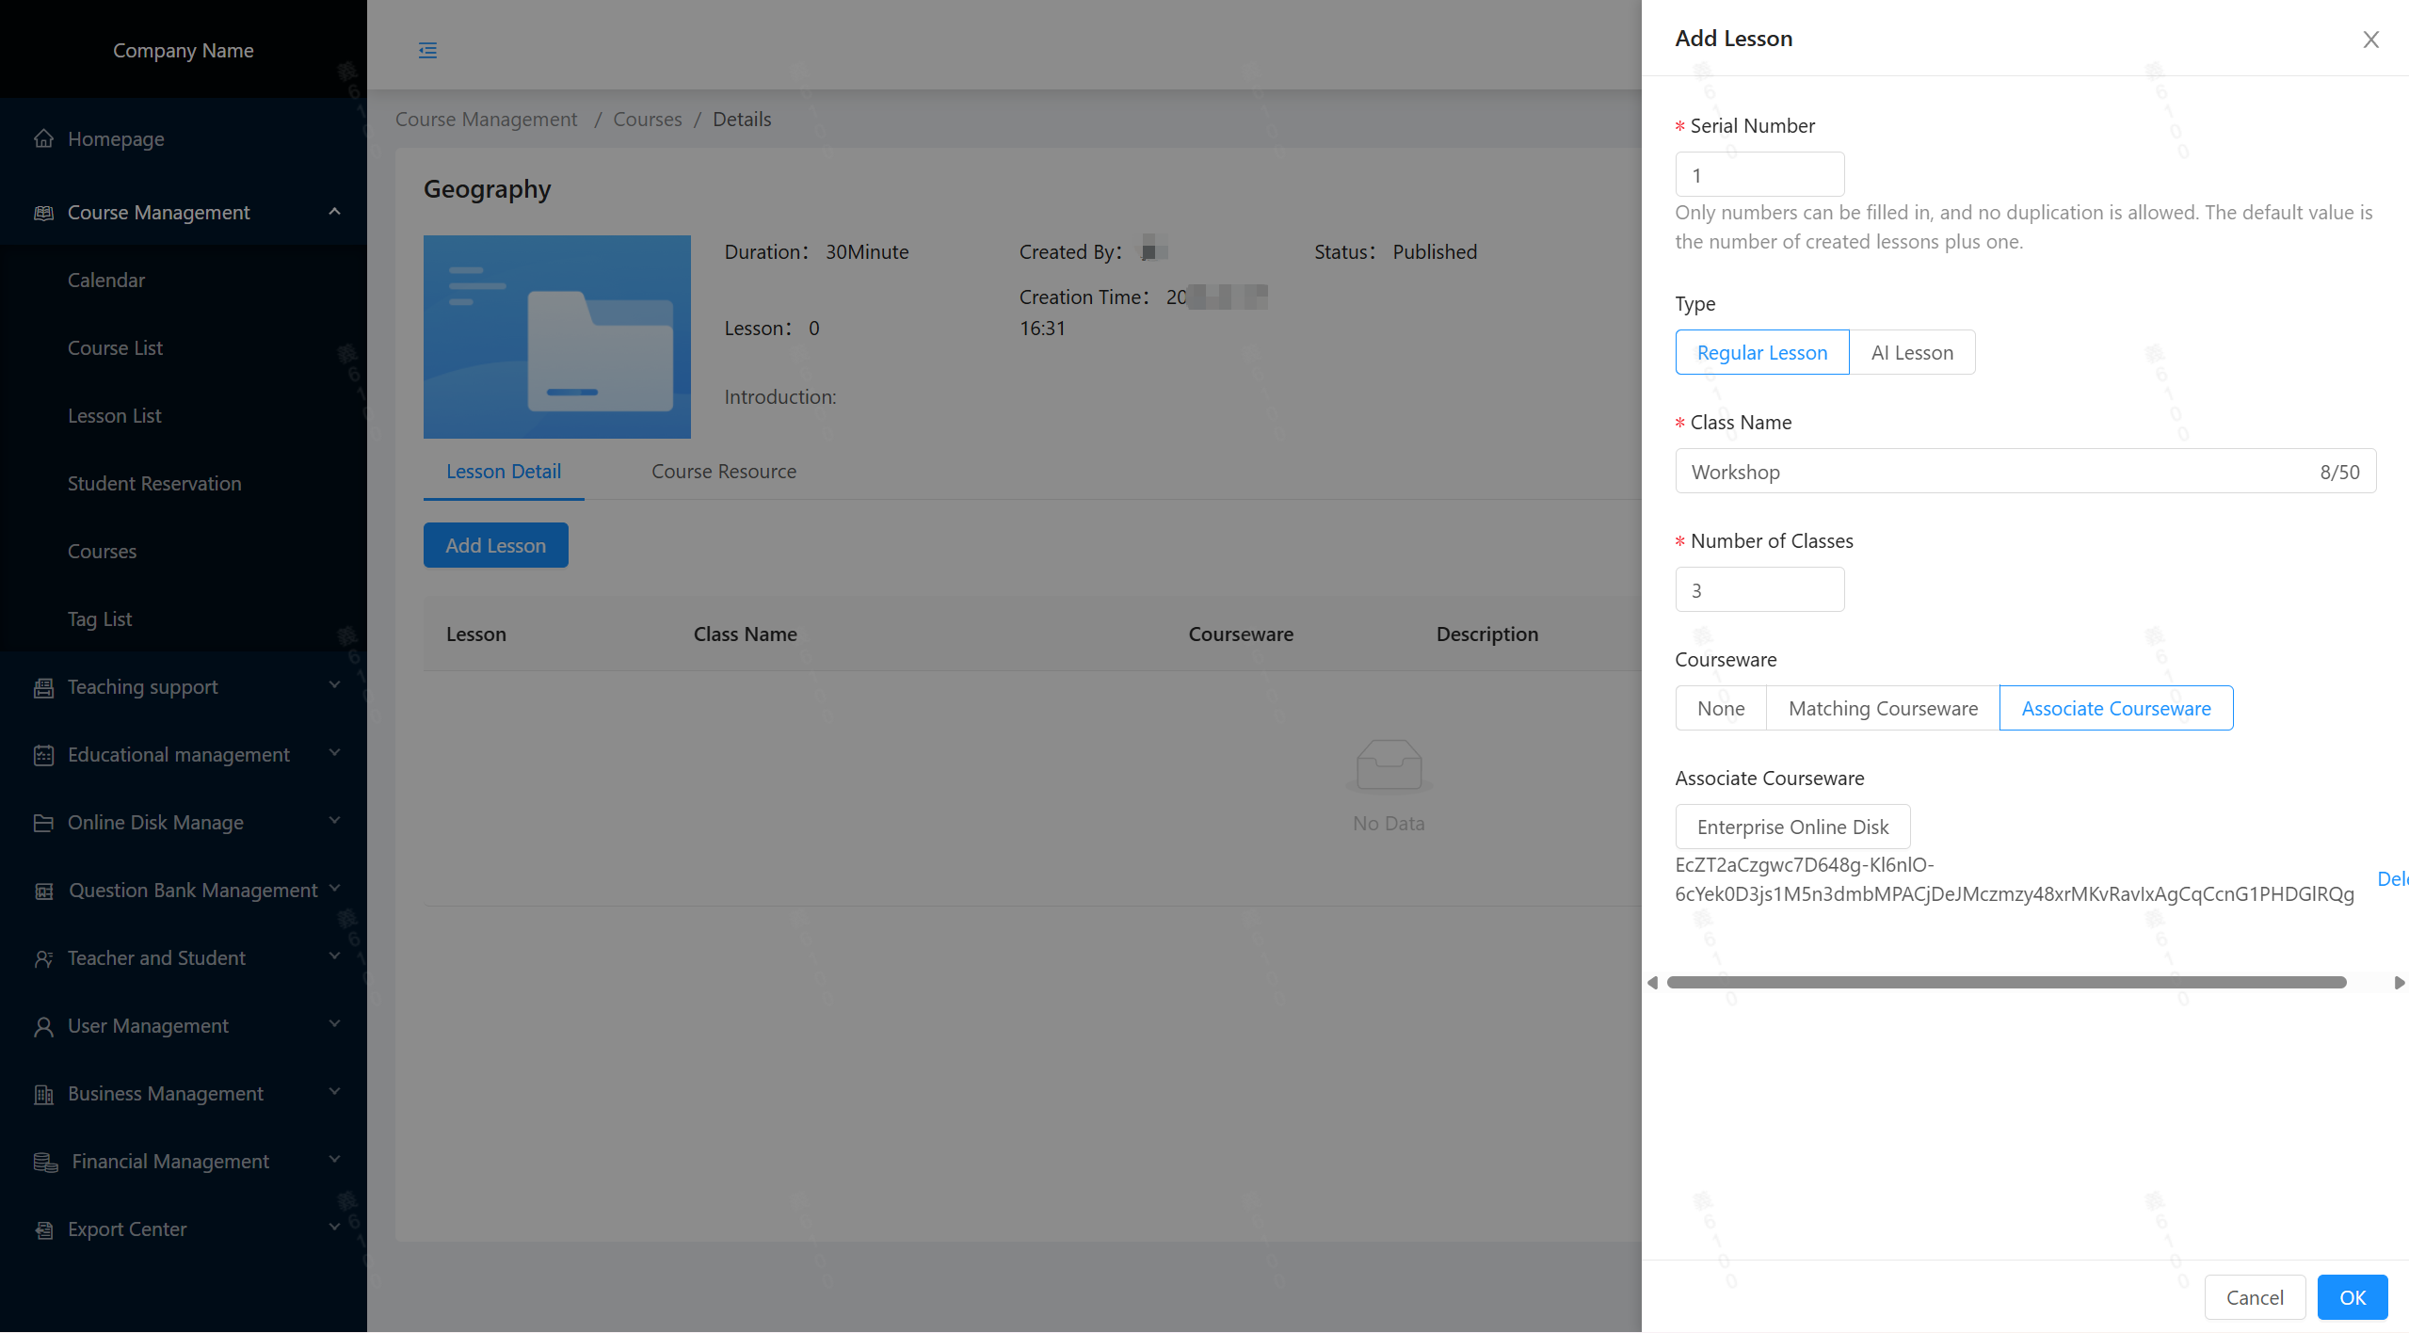Click the Online Disk Manage folder icon
The image size is (2409, 1333).
[43, 823]
